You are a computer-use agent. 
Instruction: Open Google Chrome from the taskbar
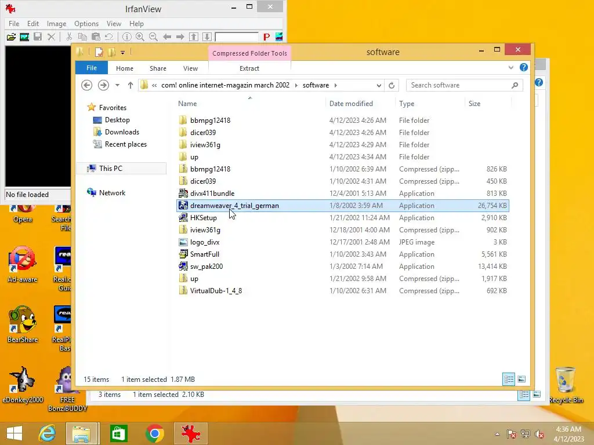154,433
